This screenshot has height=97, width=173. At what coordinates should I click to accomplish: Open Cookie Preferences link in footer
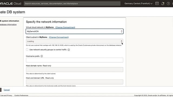coord(21,95)
